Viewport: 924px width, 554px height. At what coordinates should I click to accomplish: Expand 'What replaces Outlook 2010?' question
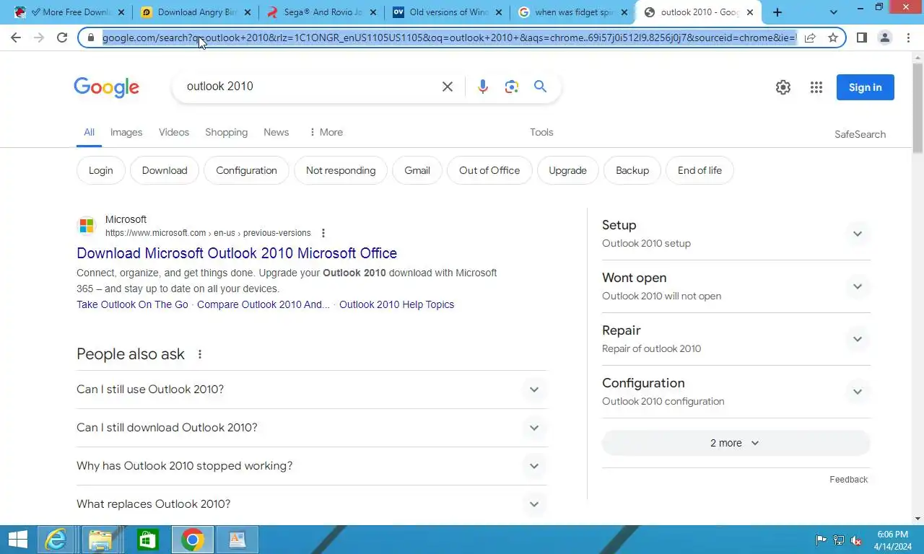312,504
